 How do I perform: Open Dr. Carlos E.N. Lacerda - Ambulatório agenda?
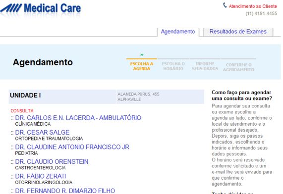pos(78,118)
